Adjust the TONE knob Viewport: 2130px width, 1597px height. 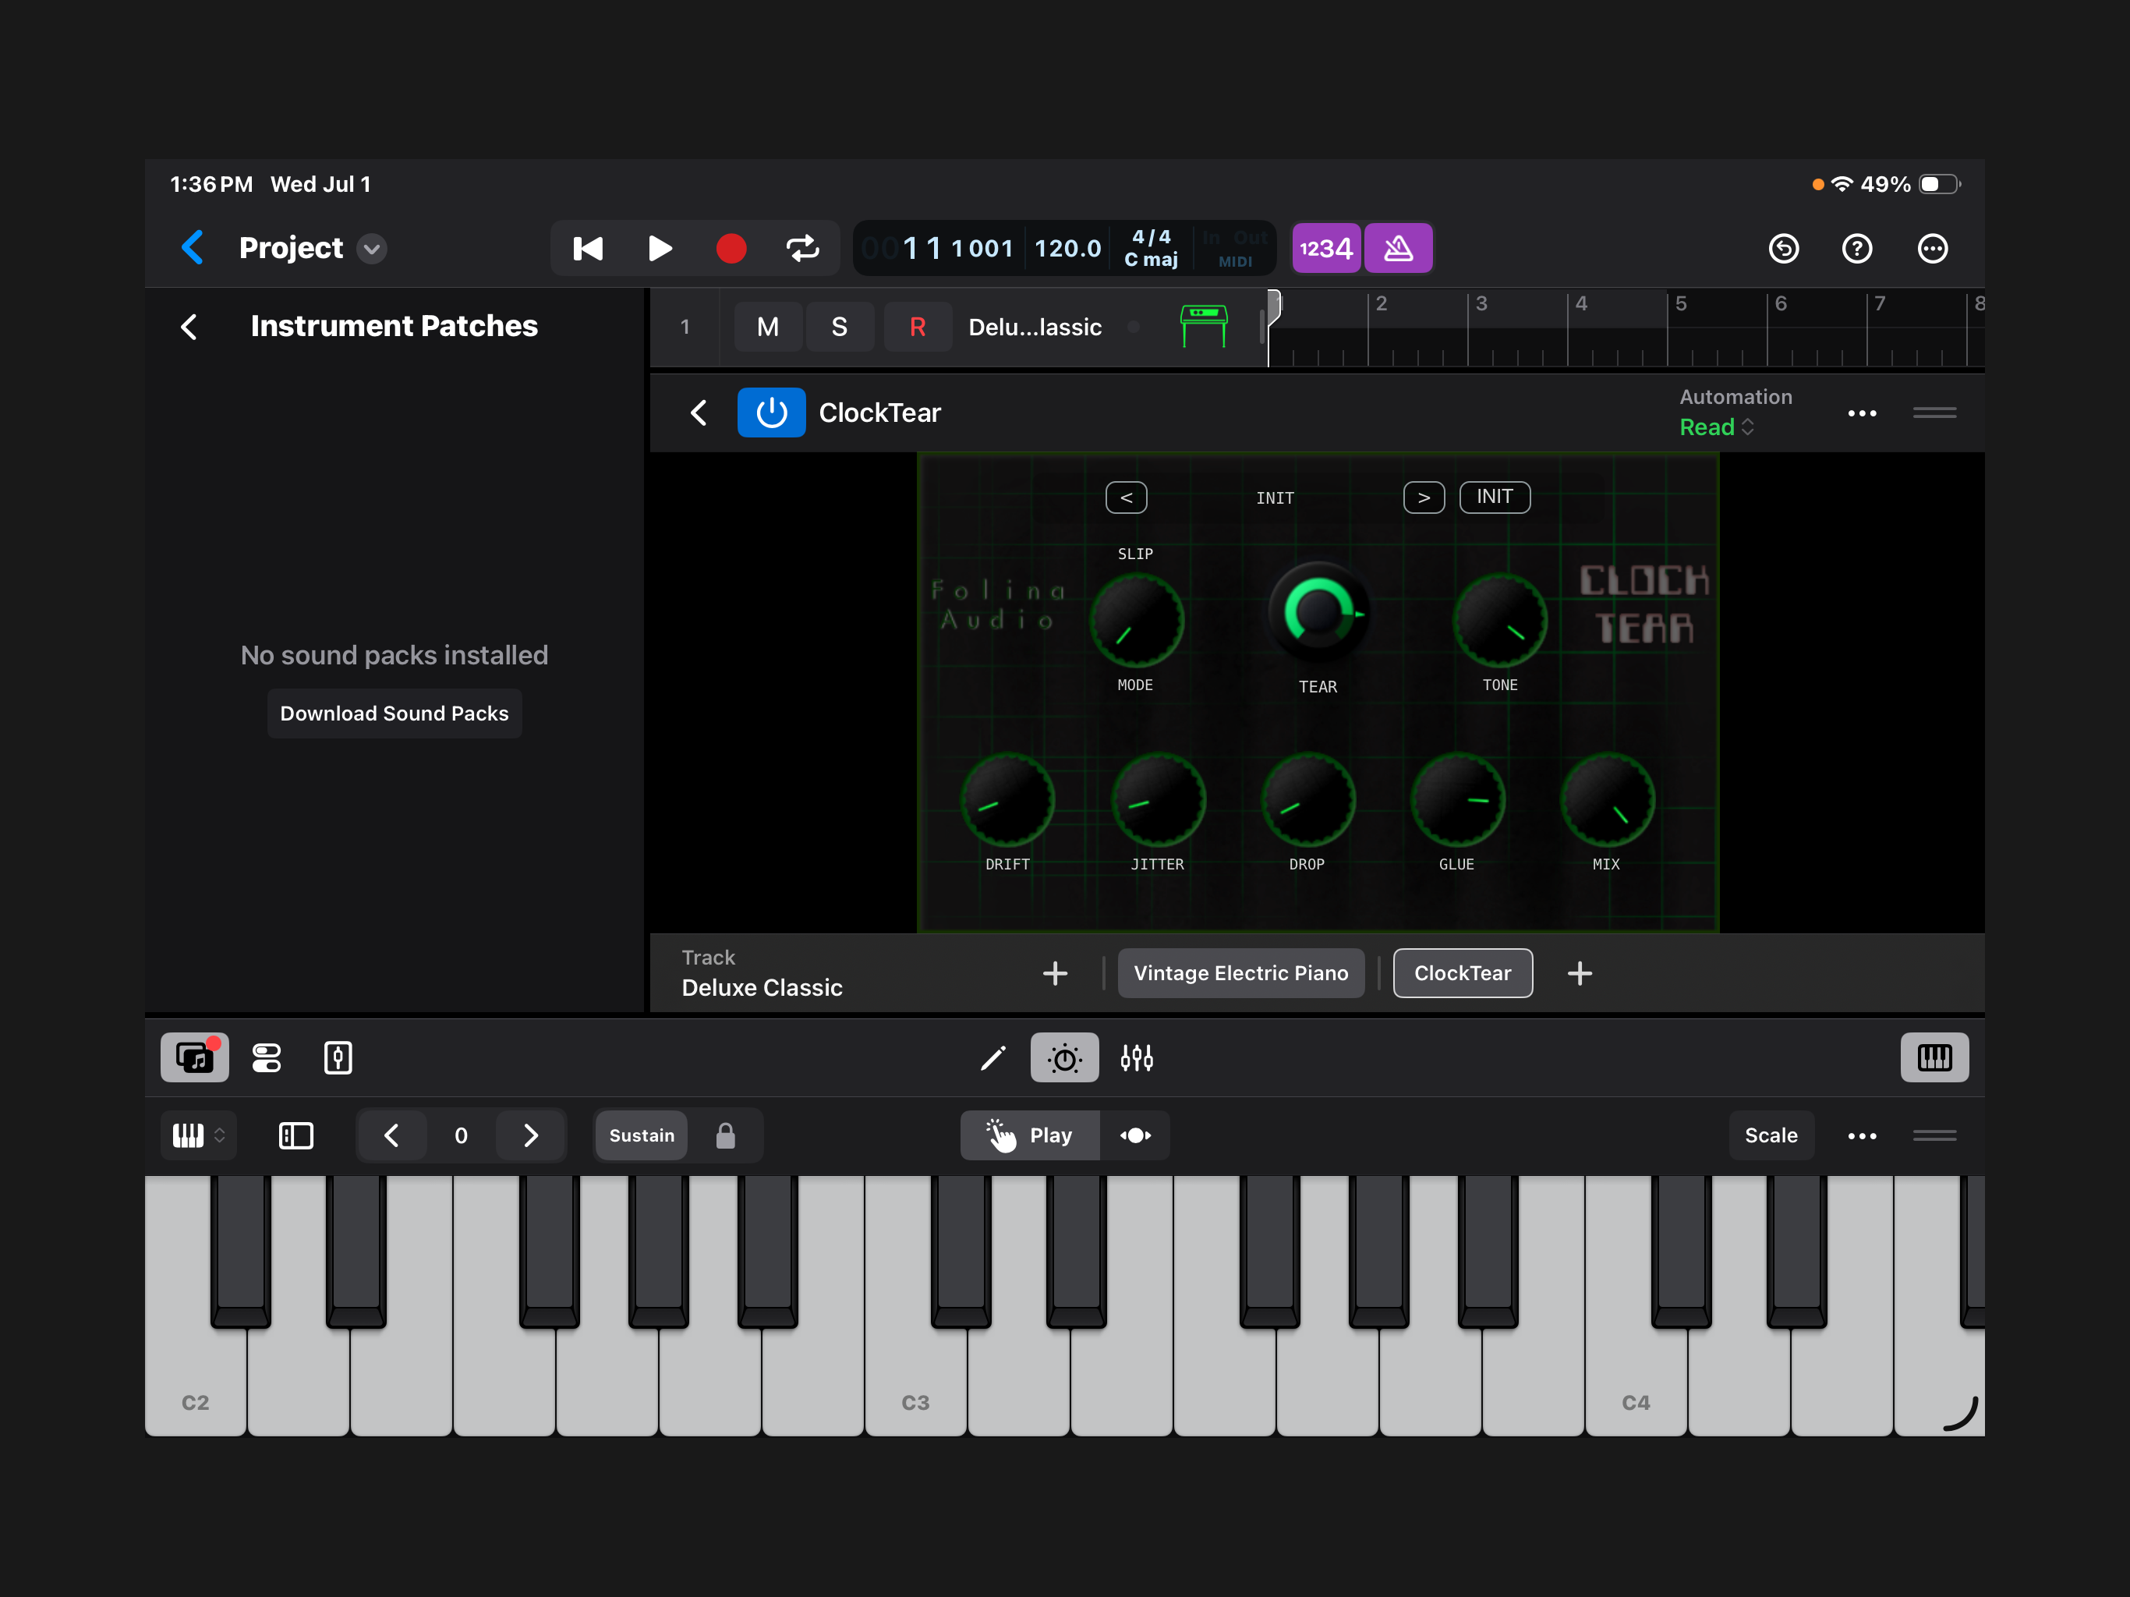1500,620
